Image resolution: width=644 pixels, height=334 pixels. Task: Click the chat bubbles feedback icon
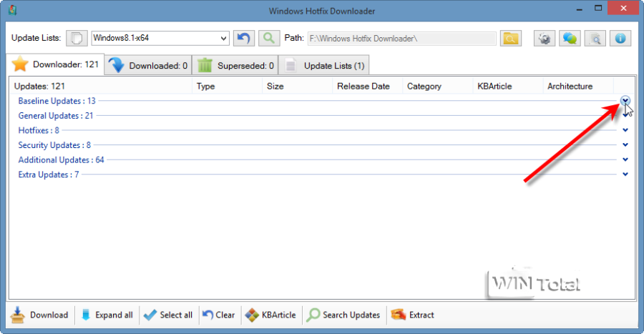coord(570,38)
